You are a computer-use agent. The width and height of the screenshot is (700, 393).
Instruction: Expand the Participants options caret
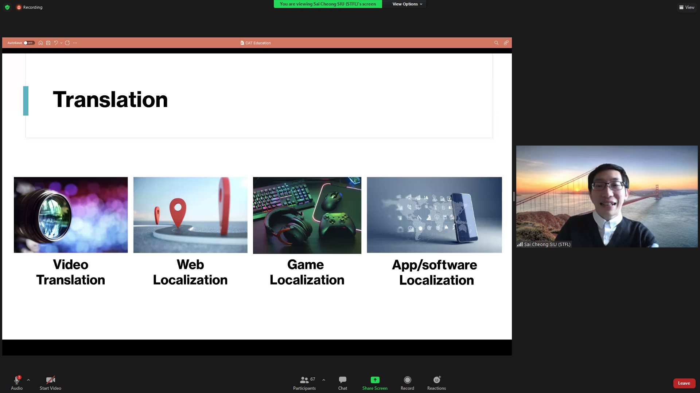coord(324,380)
